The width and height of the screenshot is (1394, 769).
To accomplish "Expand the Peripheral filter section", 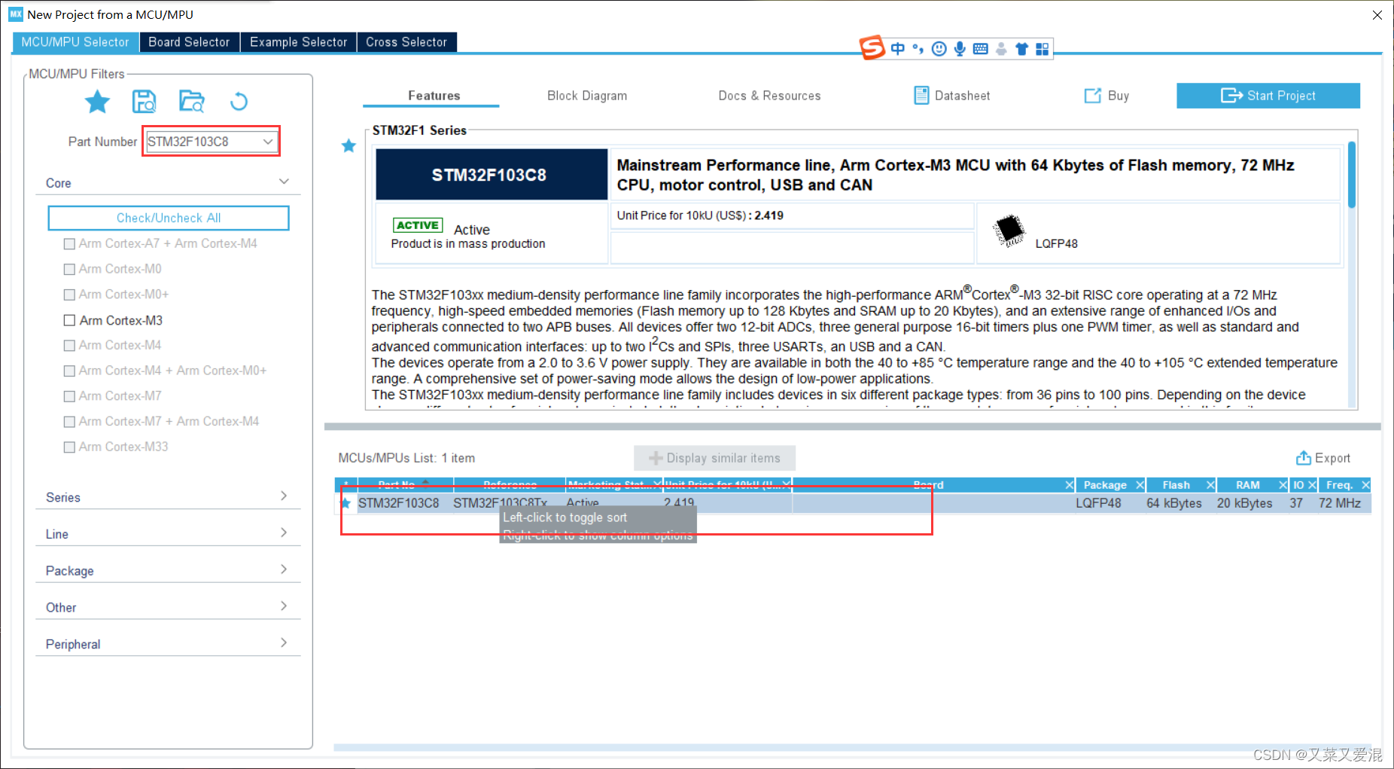I will [284, 642].
